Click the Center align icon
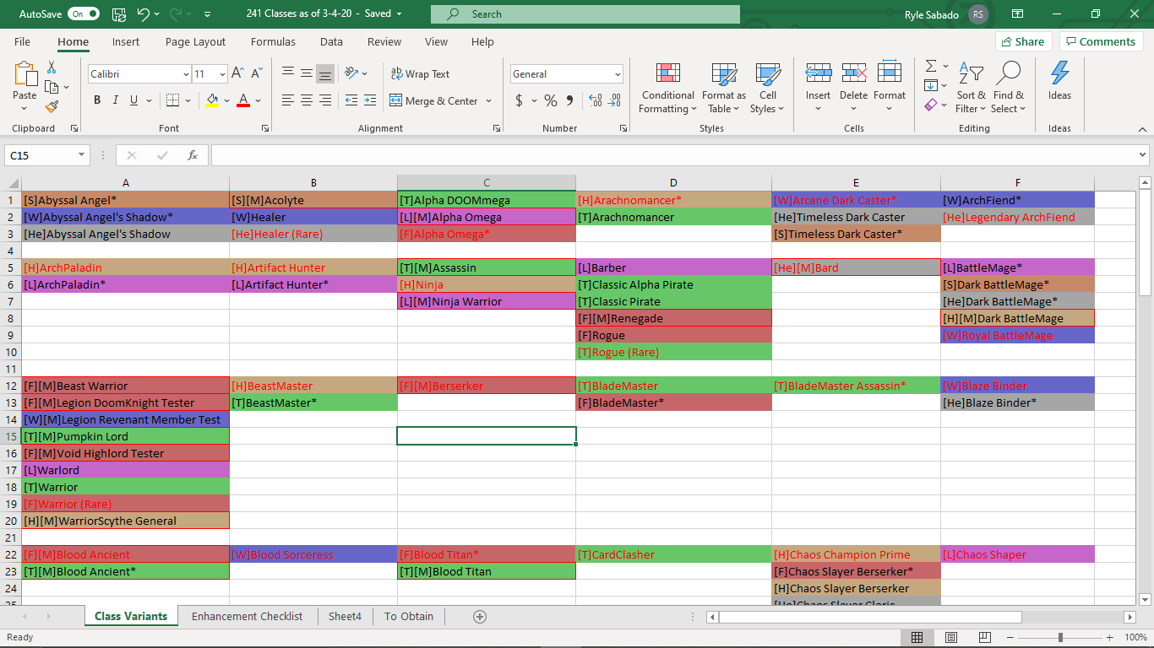 click(306, 100)
